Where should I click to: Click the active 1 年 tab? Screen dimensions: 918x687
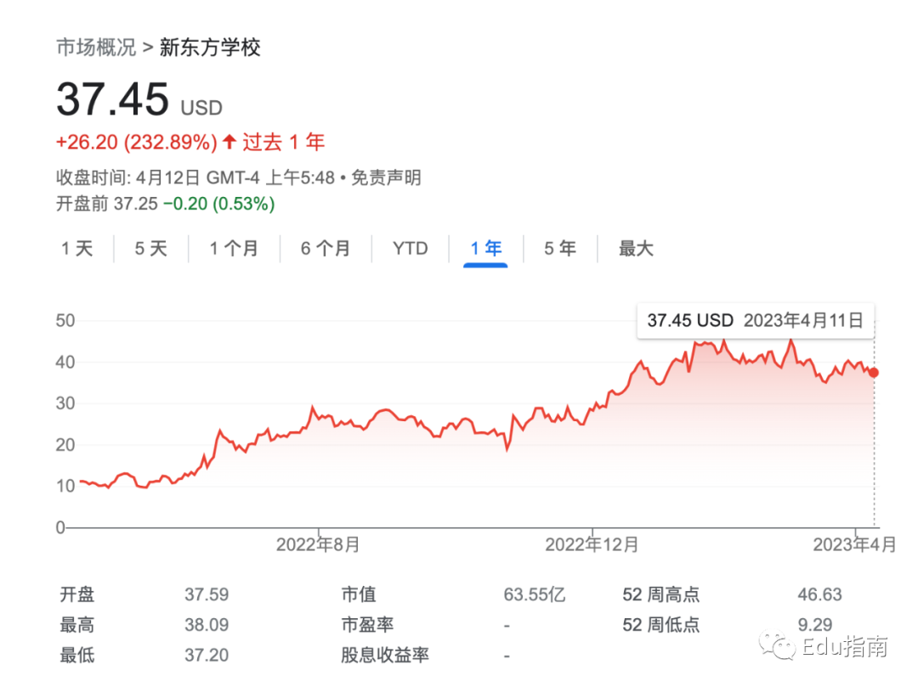pyautogui.click(x=486, y=249)
